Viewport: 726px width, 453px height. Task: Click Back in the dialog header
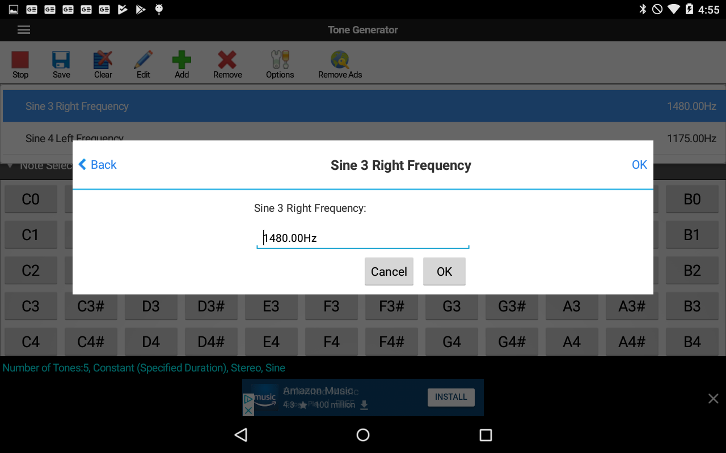[x=96, y=165]
